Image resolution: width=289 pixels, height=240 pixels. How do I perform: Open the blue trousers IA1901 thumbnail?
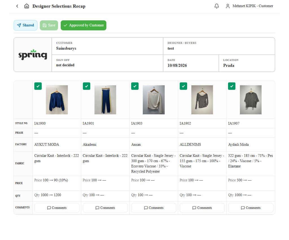coord(105,100)
